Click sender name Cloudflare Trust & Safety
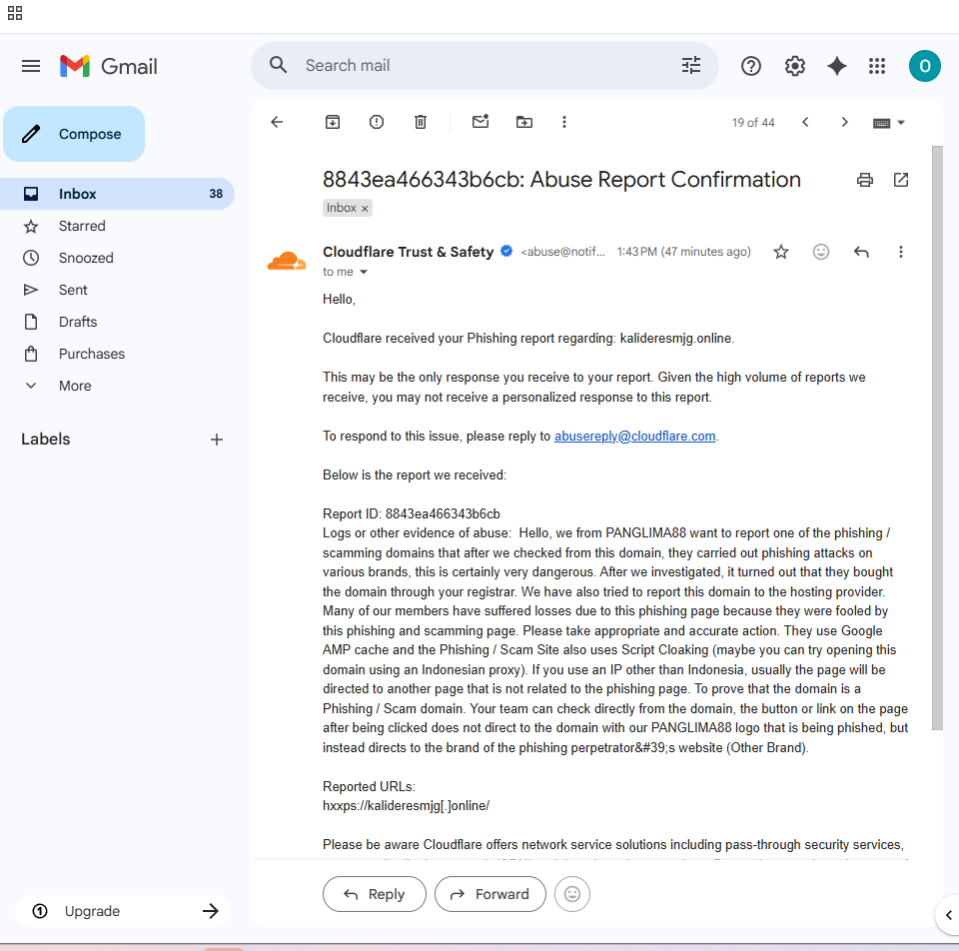This screenshot has height=951, width=959. point(408,252)
